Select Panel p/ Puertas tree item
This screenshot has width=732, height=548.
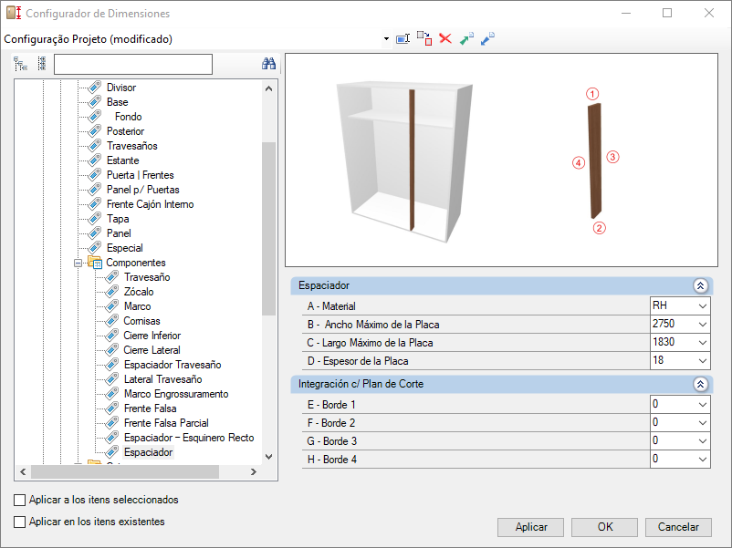tap(143, 190)
